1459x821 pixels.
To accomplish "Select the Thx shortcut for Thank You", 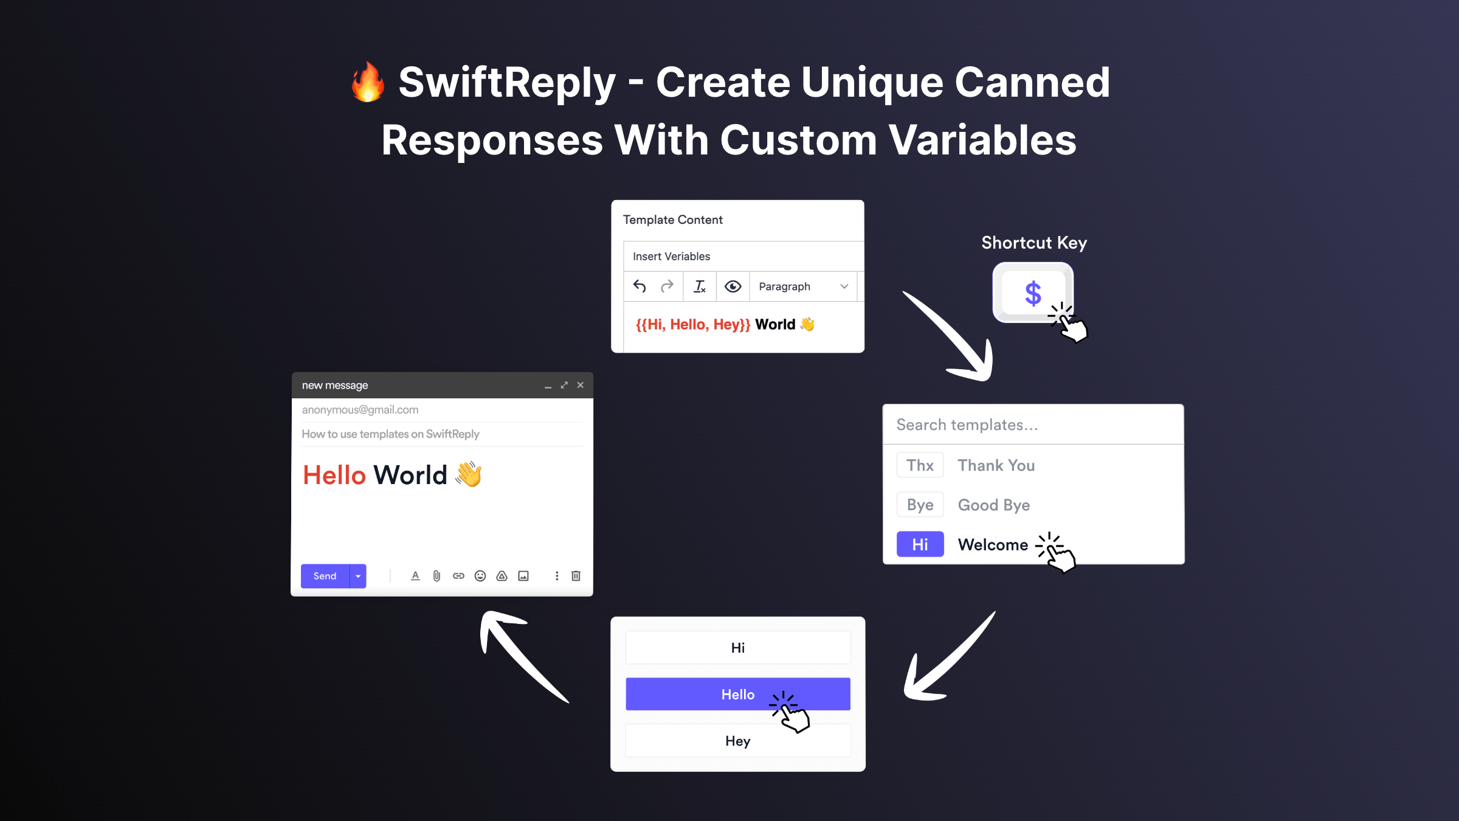I will click(x=920, y=465).
